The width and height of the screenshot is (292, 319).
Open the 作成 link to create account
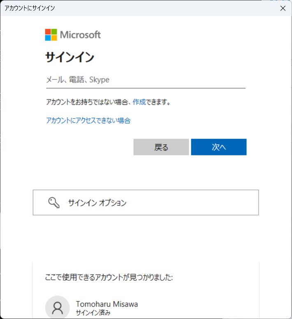tap(139, 102)
